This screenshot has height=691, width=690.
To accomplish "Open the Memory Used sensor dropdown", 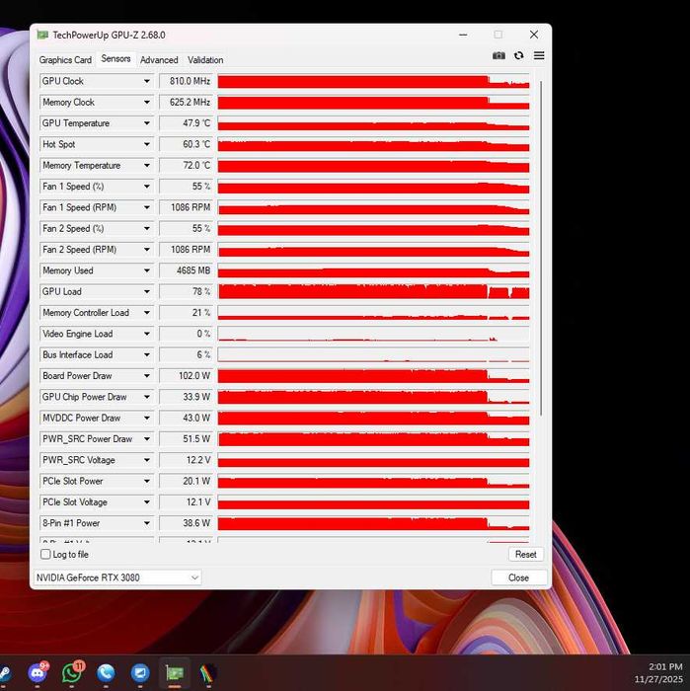I will tap(147, 270).
